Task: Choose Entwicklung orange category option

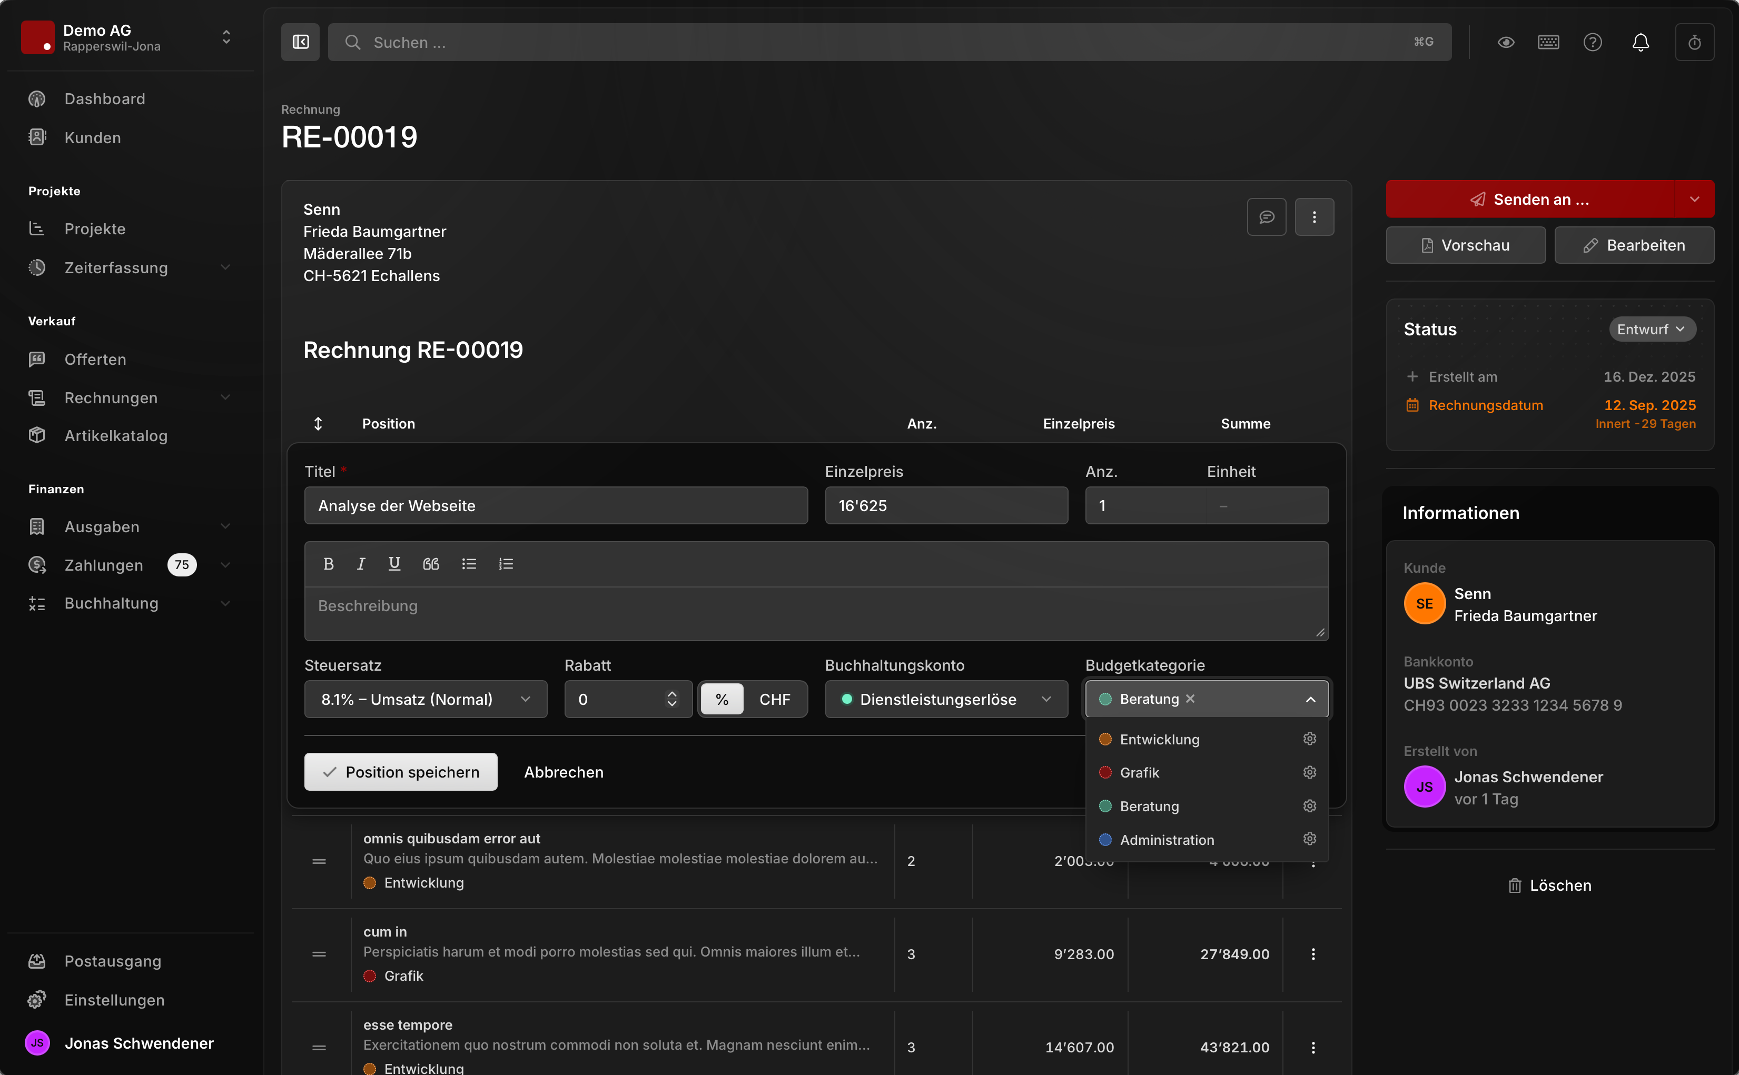Action: click(1159, 740)
